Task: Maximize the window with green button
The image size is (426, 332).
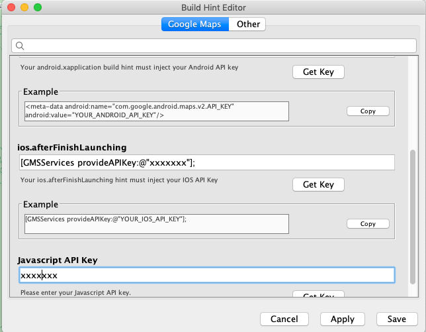Action: [x=38, y=7]
